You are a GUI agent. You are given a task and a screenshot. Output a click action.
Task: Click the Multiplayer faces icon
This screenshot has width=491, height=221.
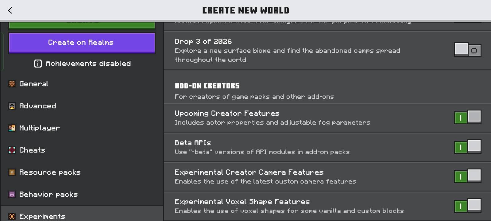click(x=12, y=128)
